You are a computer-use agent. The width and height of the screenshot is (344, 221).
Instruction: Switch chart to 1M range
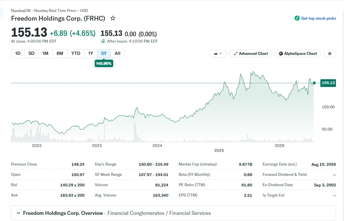pos(45,54)
